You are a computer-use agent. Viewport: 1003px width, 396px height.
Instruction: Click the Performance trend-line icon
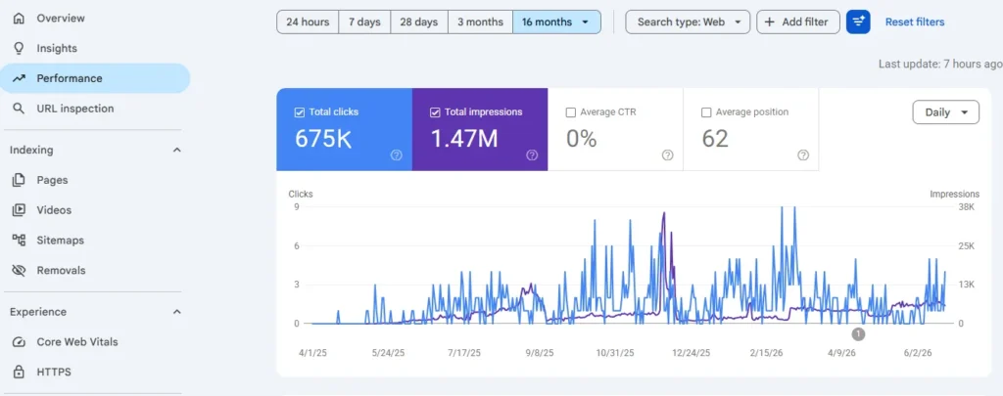coord(19,78)
